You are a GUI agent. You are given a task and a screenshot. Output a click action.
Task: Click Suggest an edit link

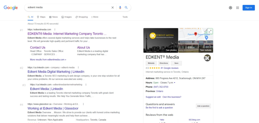153,97
